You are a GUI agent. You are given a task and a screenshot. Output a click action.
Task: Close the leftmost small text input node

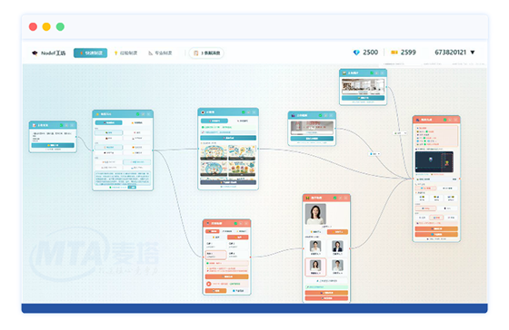tap(72, 125)
